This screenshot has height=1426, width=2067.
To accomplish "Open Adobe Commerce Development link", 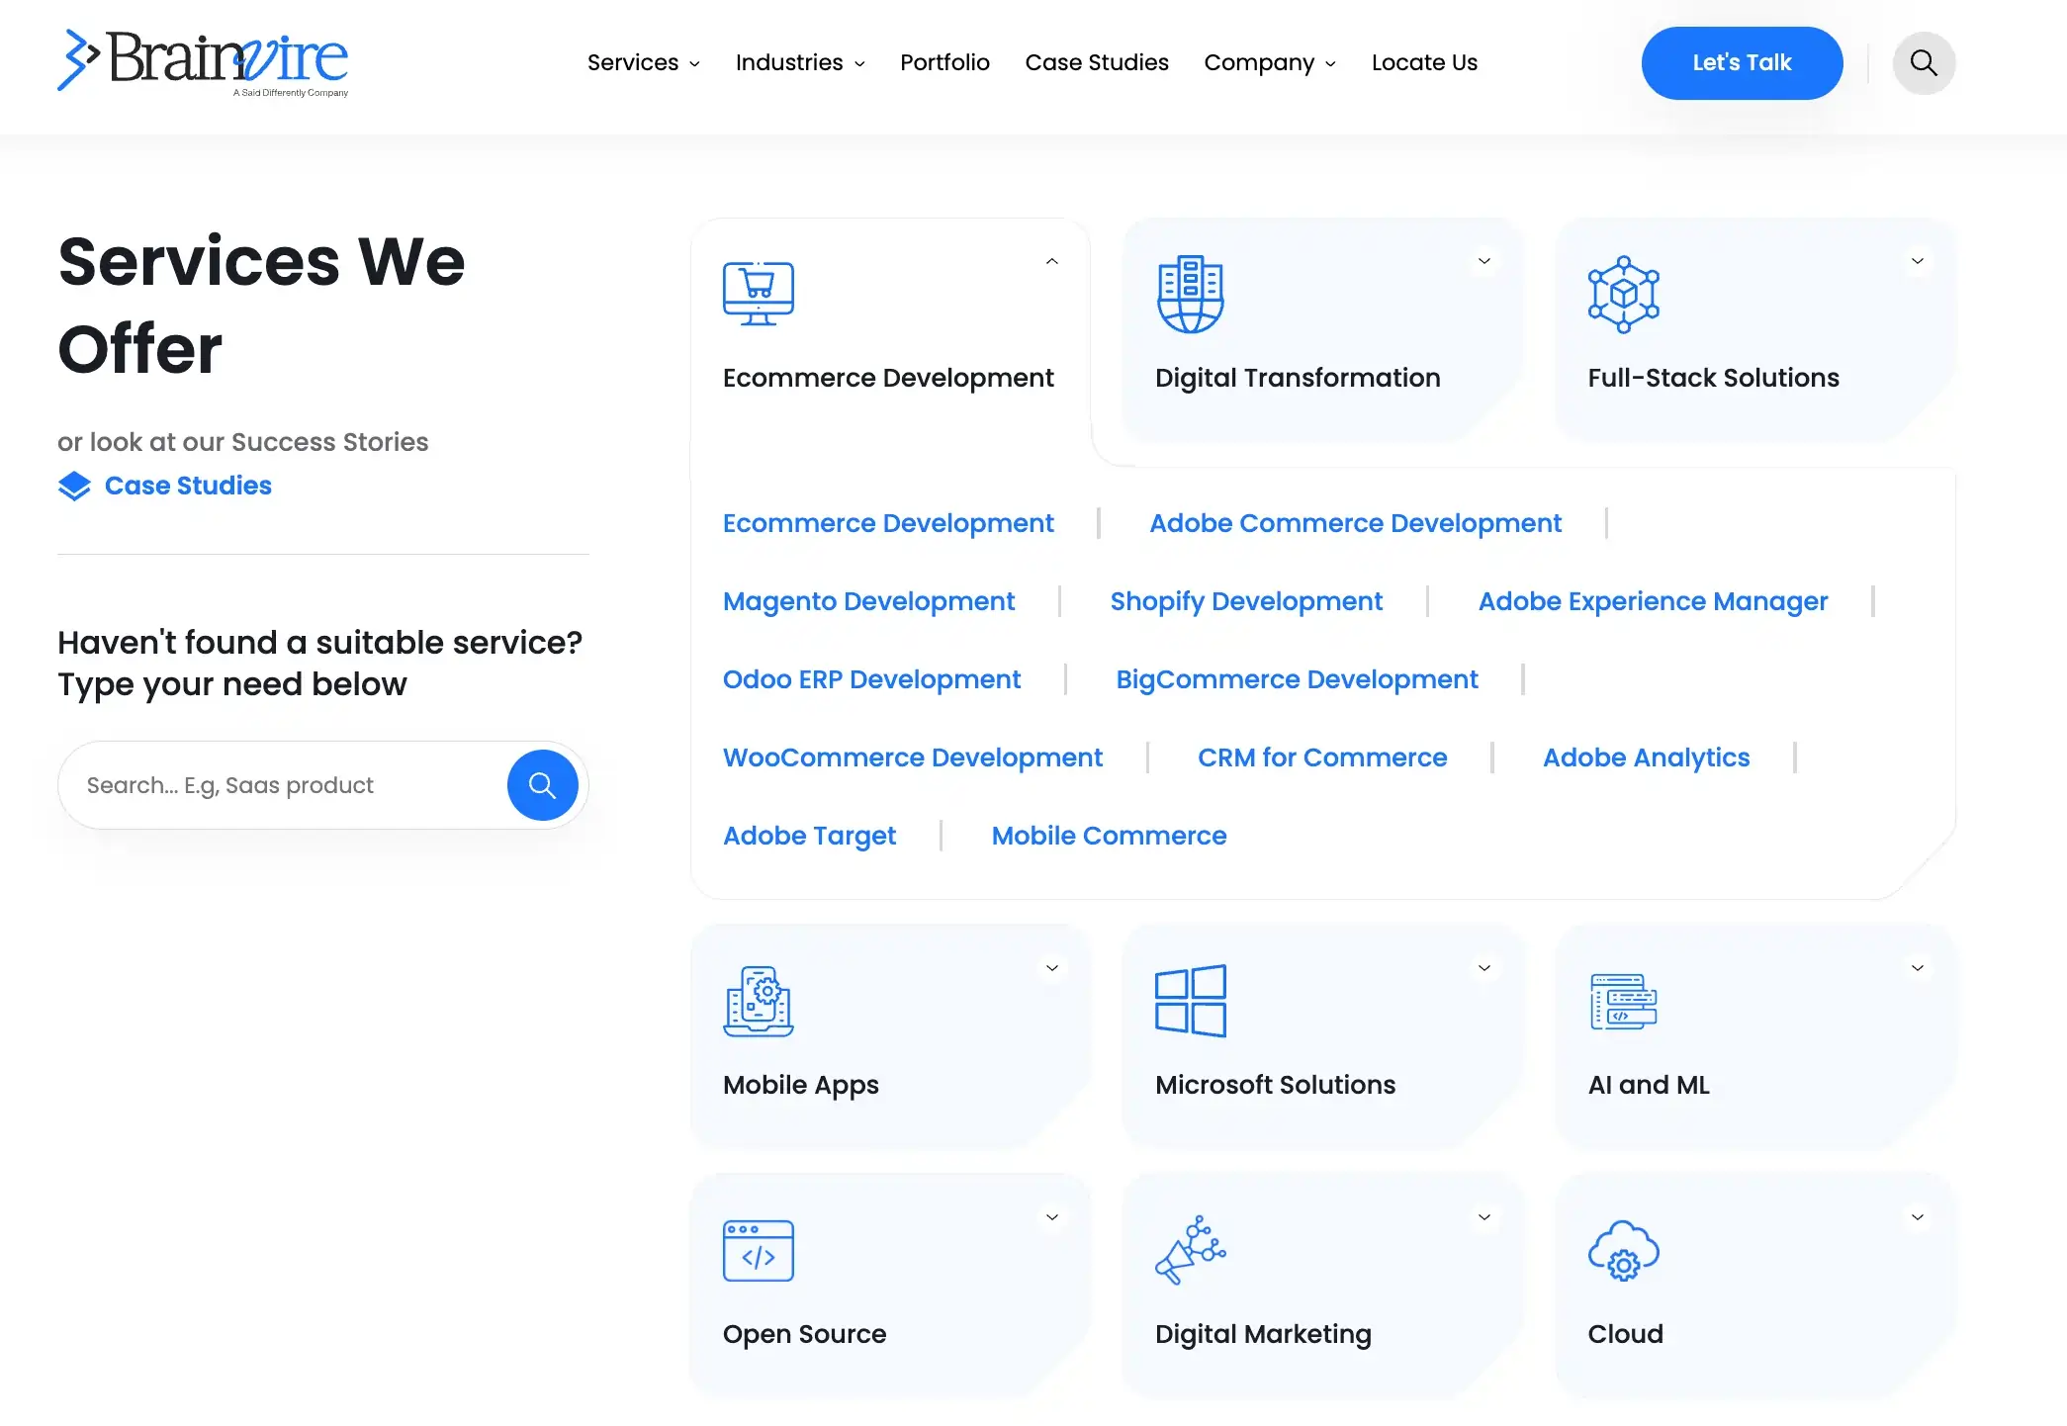I will [x=1355, y=523].
